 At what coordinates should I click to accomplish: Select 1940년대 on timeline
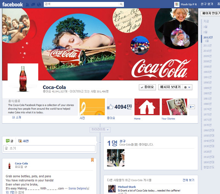[x=209, y=141]
